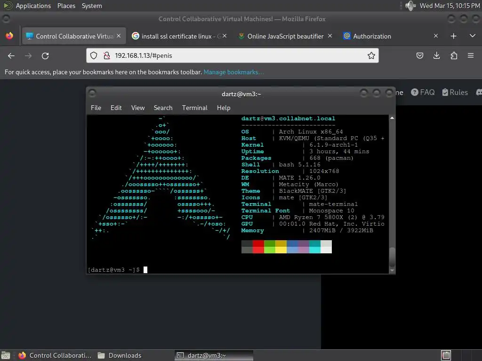The height and width of the screenshot is (361, 482).
Task: Open the Terminal menu in mate-terminal
Action: coord(194,108)
